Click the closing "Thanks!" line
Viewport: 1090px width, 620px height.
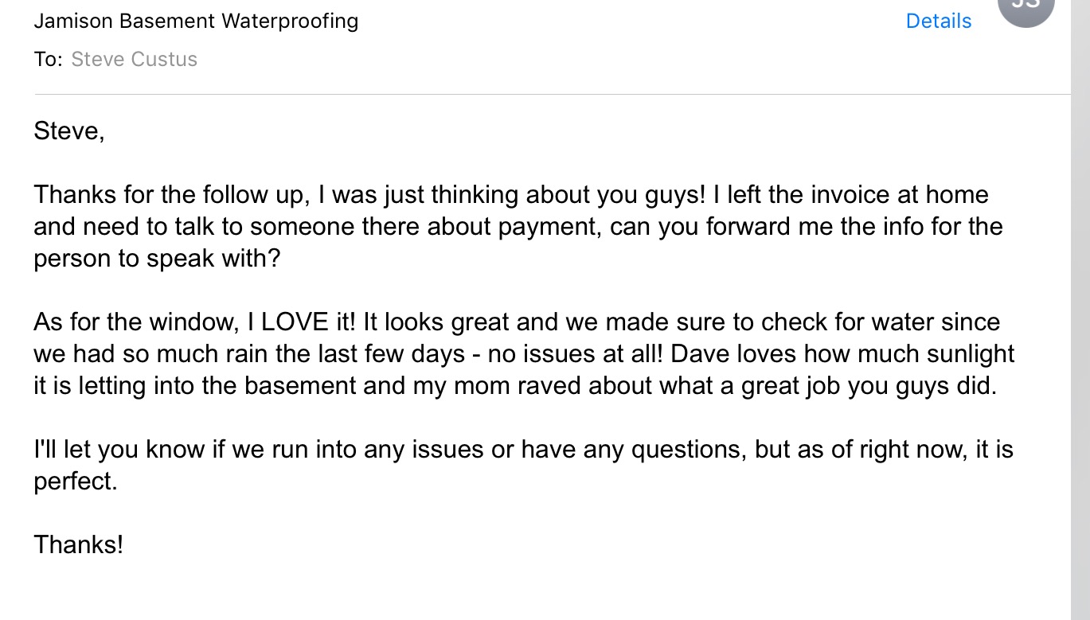tap(78, 545)
